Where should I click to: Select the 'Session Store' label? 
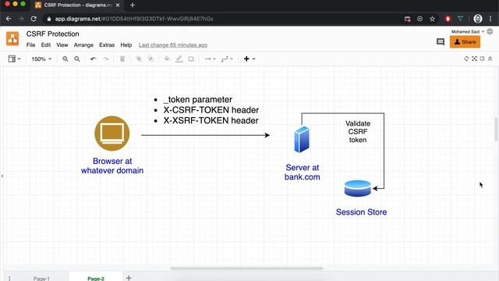point(361,212)
